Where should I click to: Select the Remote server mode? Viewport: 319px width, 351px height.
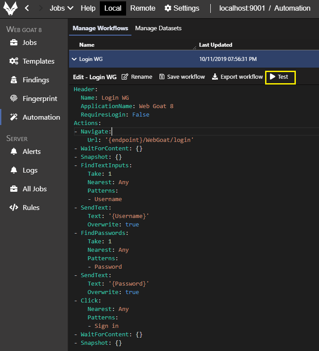pyautogui.click(x=143, y=8)
